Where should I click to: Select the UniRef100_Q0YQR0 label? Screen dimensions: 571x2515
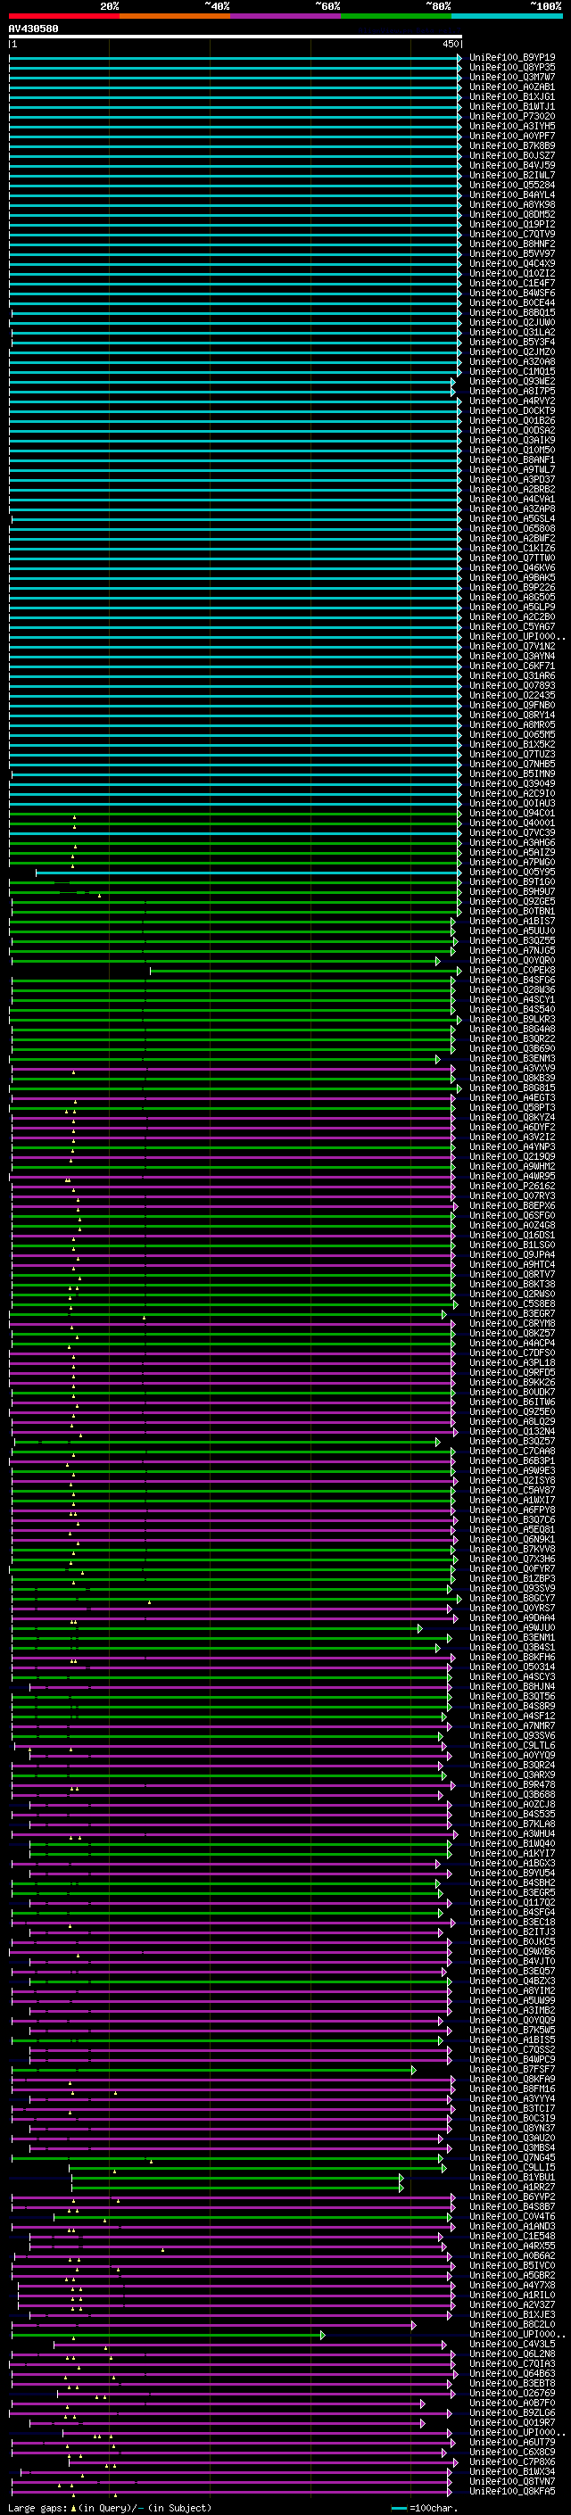[512, 961]
